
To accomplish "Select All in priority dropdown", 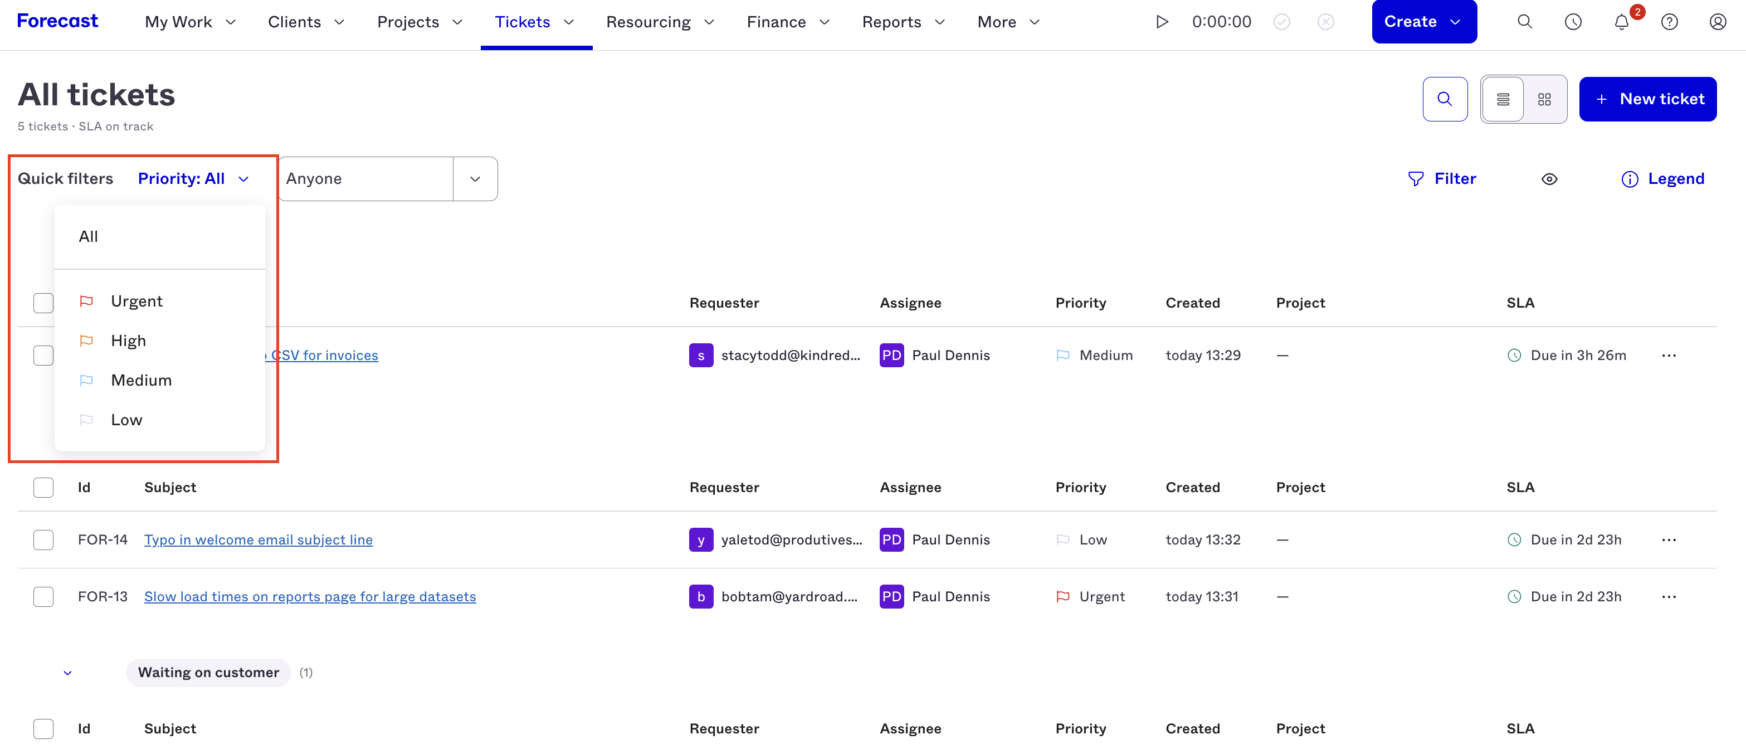I will 159,236.
